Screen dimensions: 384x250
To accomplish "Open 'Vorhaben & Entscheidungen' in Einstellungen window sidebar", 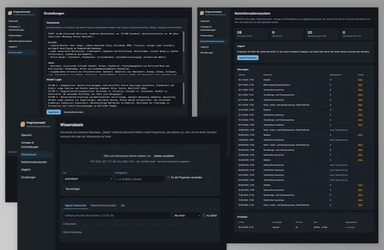I will tap(17, 28).
